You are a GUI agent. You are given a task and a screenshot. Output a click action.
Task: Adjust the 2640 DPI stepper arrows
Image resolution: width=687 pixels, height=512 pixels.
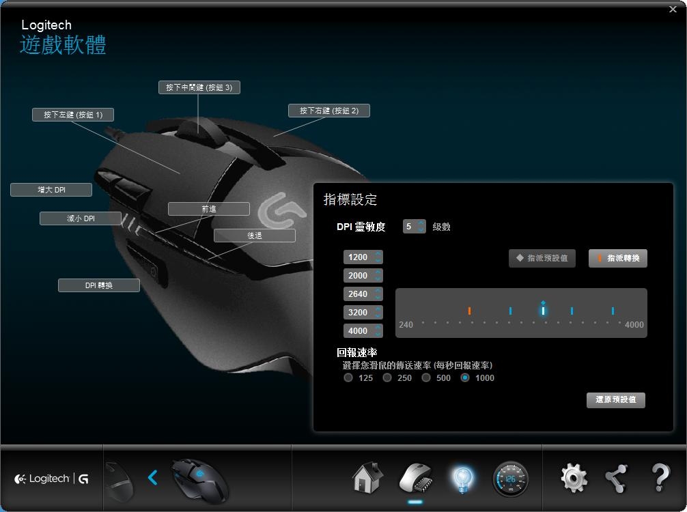[x=378, y=294]
